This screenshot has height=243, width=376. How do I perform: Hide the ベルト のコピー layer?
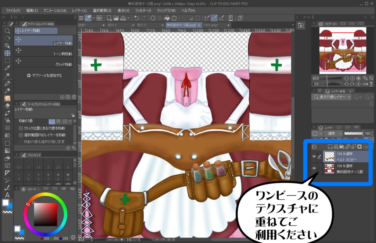pyautogui.click(x=314, y=156)
